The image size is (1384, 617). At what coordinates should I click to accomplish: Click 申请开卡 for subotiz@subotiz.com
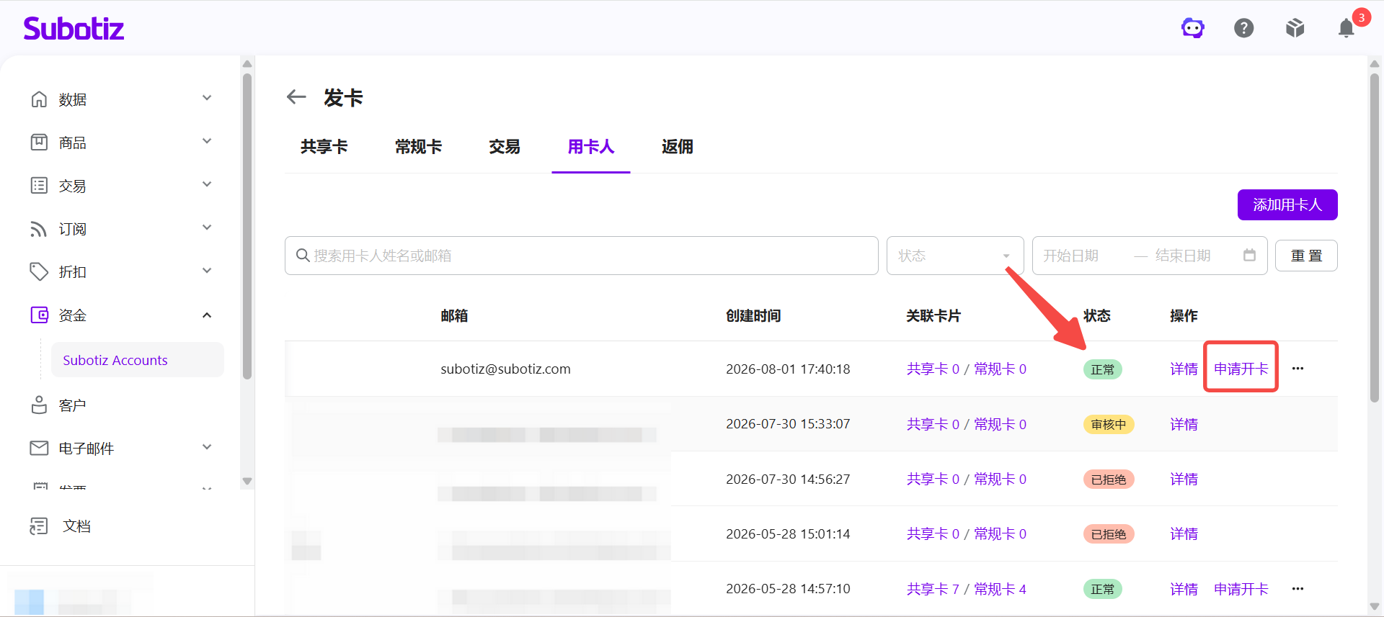coord(1241,369)
